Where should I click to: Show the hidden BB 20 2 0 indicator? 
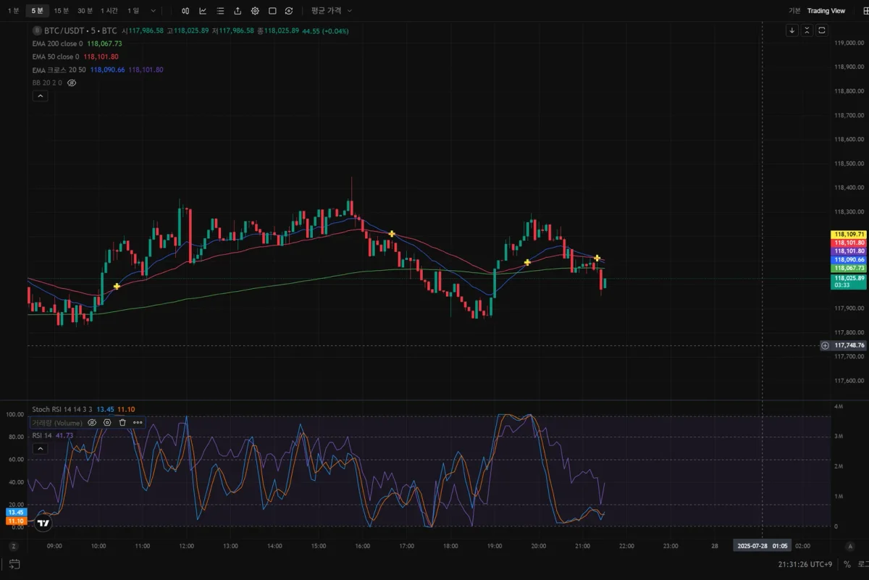72,83
